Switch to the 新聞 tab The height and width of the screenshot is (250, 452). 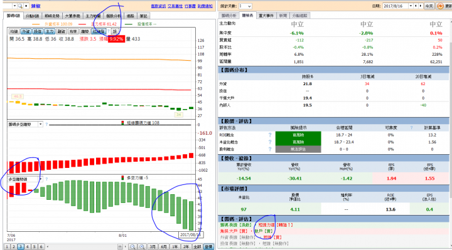click(283, 16)
